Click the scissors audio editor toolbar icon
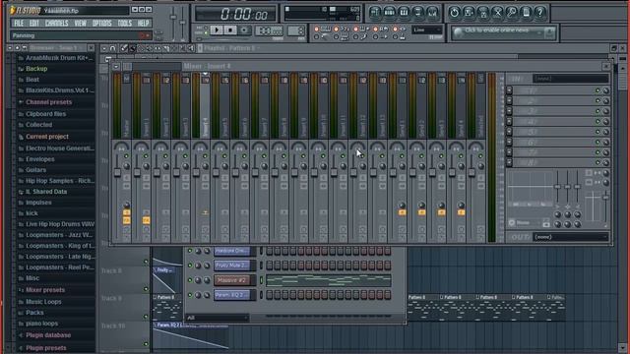This screenshot has height=354, width=630. click(x=497, y=13)
